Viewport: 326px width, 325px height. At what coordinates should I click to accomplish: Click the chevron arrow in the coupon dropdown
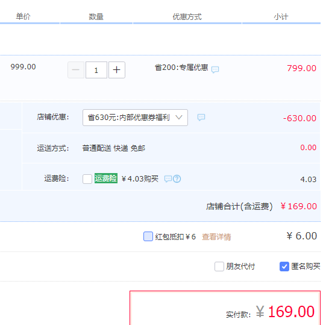(x=179, y=118)
